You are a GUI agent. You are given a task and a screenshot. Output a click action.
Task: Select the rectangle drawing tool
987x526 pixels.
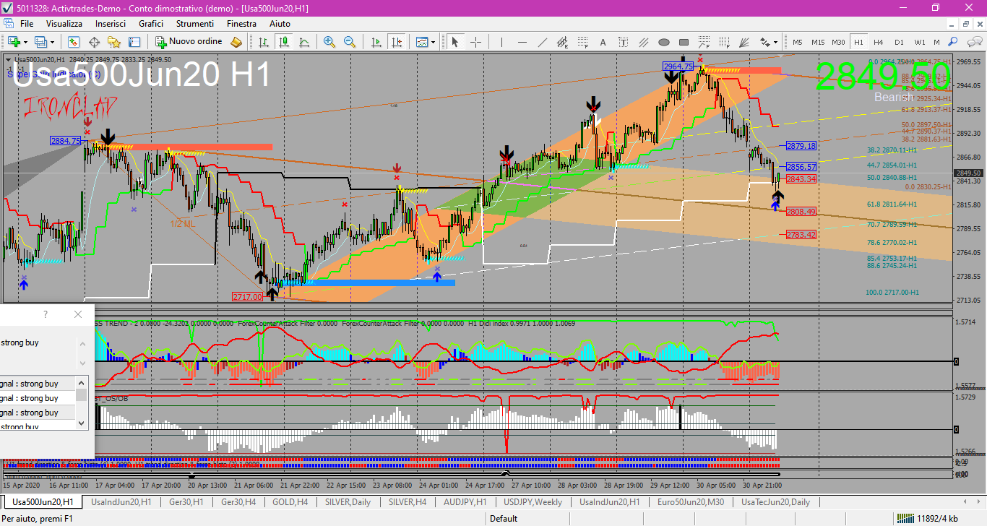684,42
